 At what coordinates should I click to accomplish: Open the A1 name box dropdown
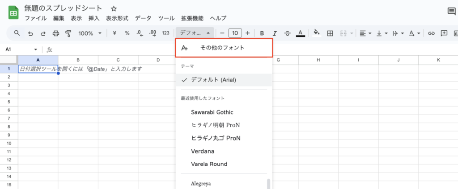pos(36,49)
